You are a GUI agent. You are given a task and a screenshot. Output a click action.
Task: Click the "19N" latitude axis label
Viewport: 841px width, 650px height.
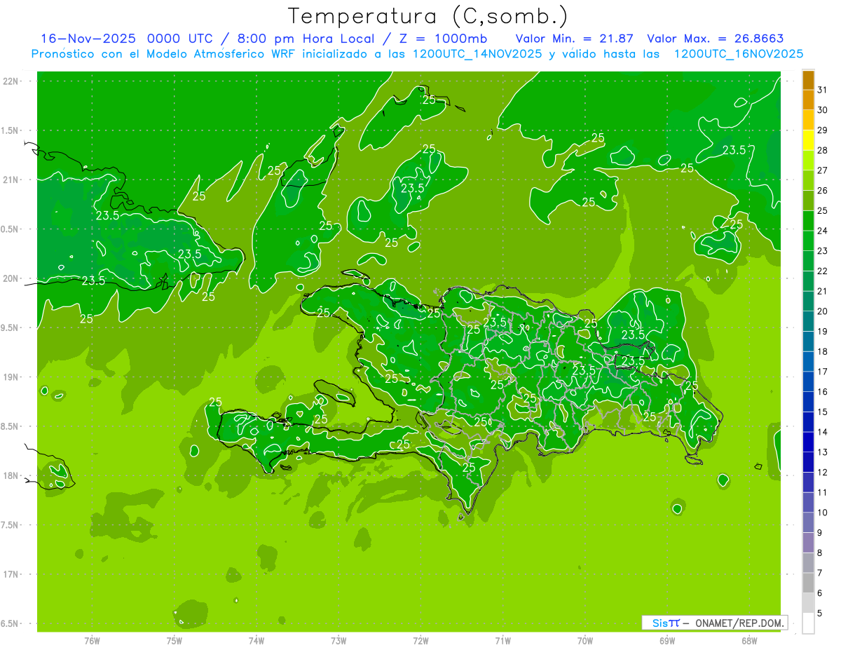11,377
